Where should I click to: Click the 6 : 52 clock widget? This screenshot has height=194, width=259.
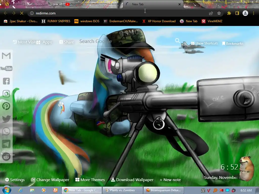pyautogui.click(x=229, y=167)
